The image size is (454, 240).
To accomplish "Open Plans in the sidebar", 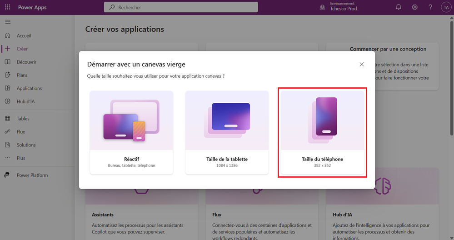I will pyautogui.click(x=22, y=75).
